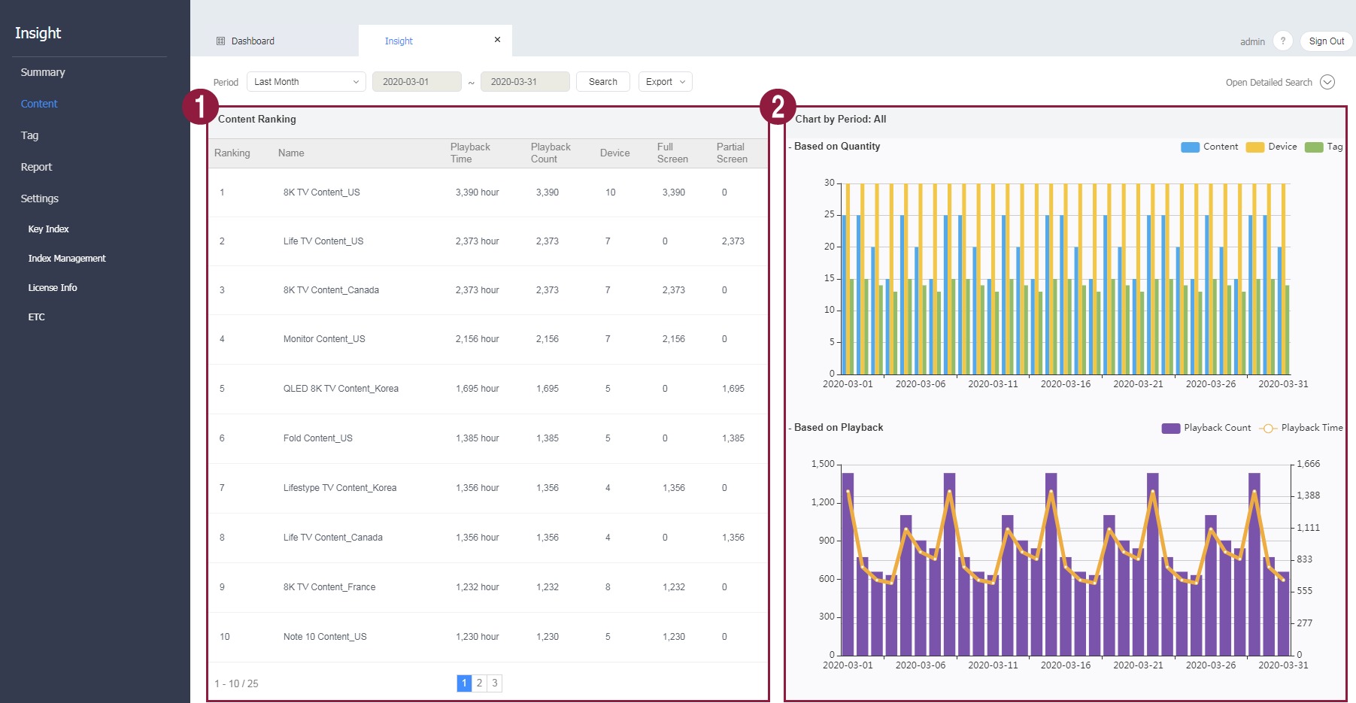The width and height of the screenshot is (1356, 703).
Task: Jump to page 3 of content ranking
Action: pos(495,683)
